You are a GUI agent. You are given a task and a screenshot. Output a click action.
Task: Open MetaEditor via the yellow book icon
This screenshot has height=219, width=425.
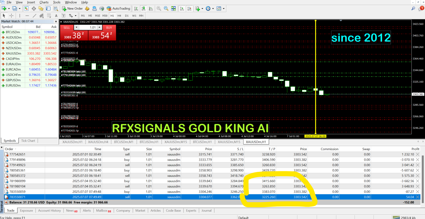point(87,9)
